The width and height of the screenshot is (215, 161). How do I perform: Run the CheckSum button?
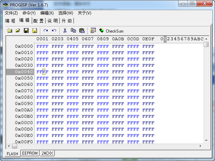[112, 31]
